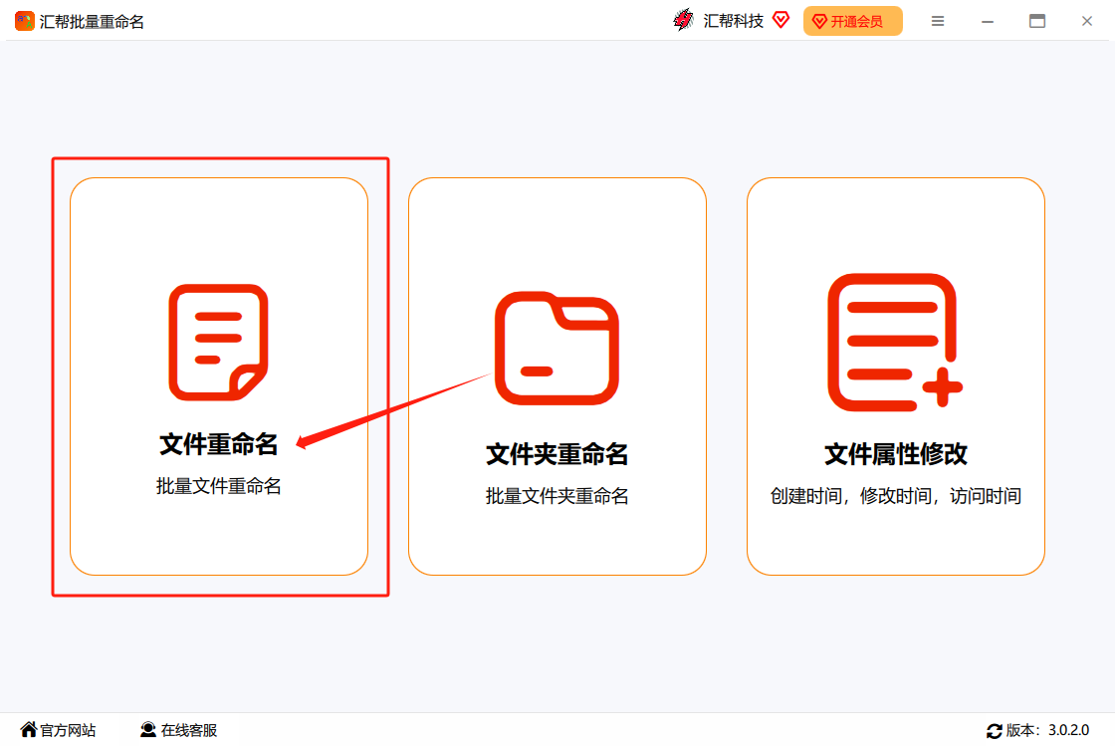Open the 在线客服 support link
The height and width of the screenshot is (746, 1115).
(x=188, y=730)
